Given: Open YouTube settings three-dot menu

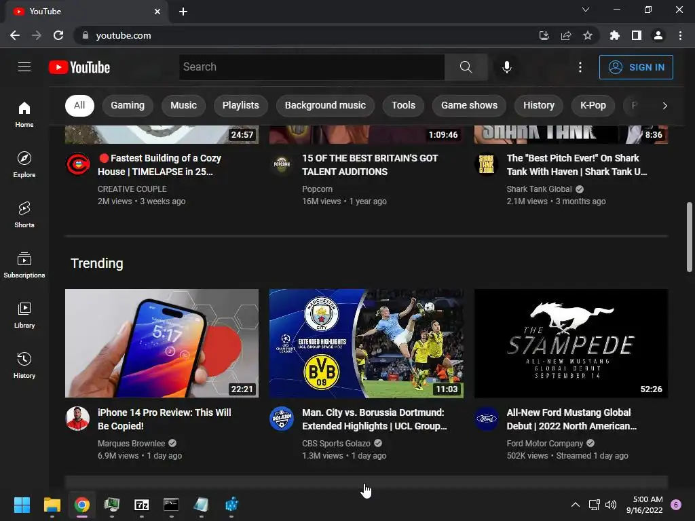Looking at the screenshot, I should click(580, 67).
